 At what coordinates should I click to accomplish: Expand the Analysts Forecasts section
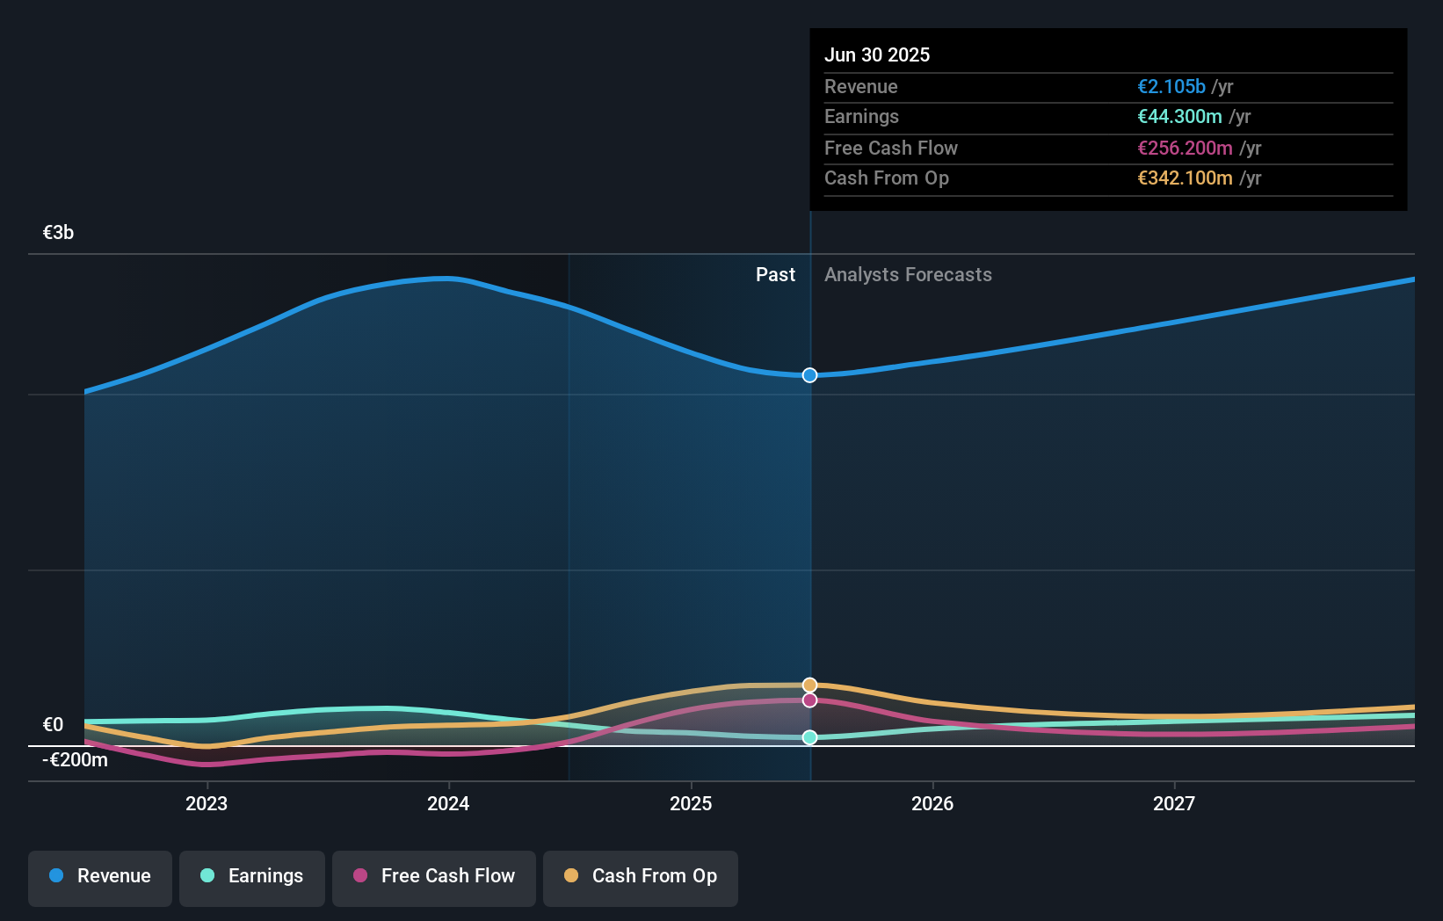908,275
